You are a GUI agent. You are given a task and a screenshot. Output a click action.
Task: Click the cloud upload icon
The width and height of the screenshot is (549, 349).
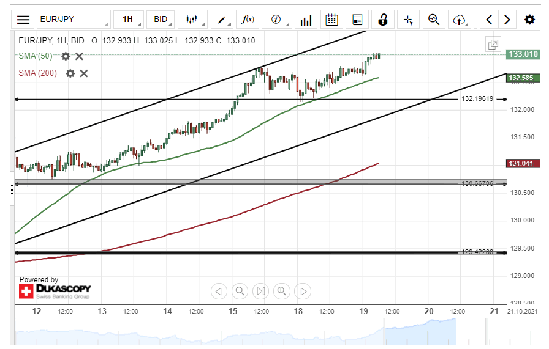click(x=459, y=20)
